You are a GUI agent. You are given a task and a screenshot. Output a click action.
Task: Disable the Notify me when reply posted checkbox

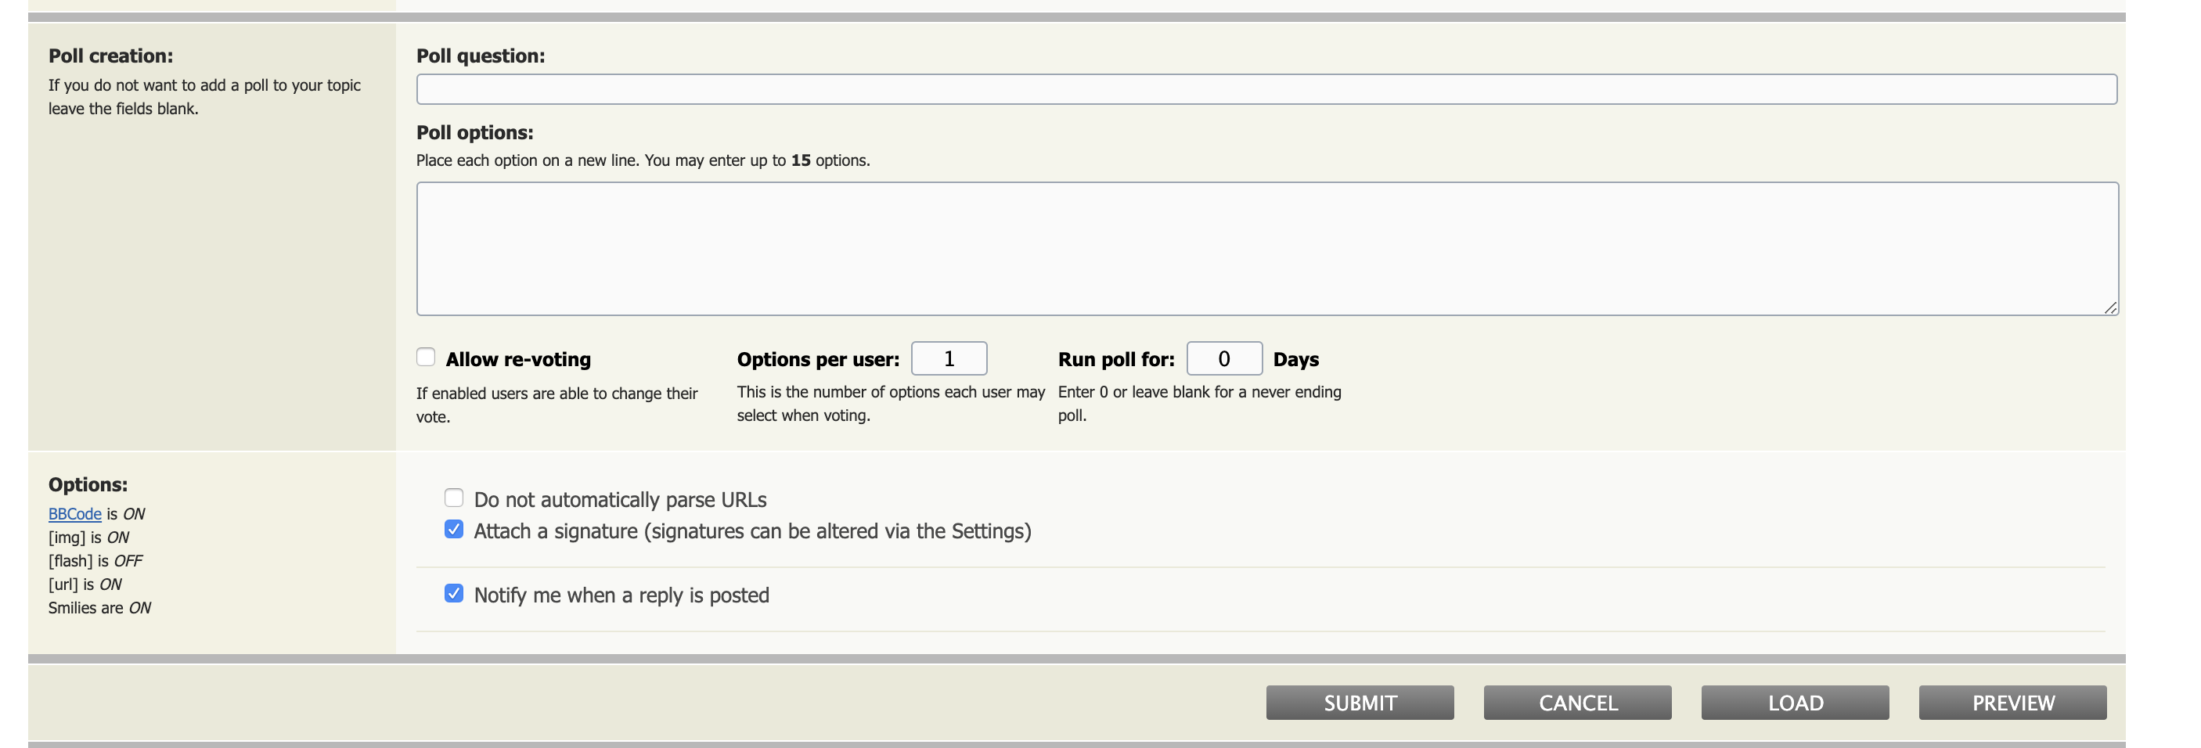(454, 593)
